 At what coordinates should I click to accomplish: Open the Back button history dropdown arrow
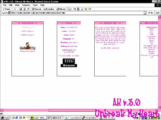coord(12,9)
